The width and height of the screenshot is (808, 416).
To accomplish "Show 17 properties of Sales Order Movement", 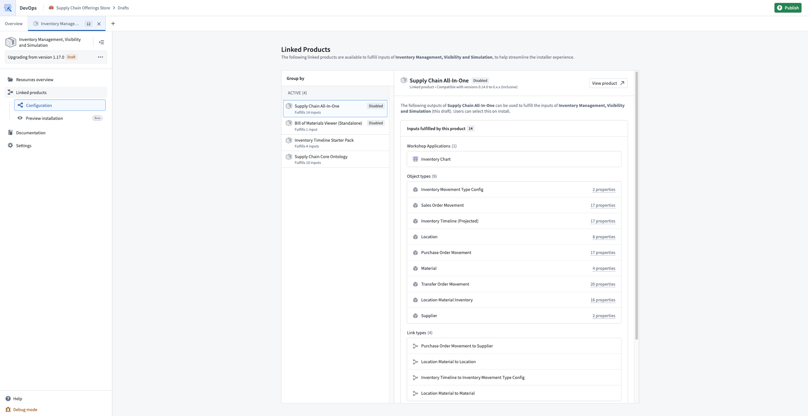I will point(602,205).
